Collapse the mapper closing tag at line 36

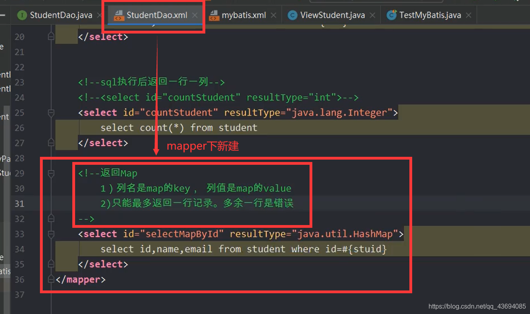coord(51,279)
